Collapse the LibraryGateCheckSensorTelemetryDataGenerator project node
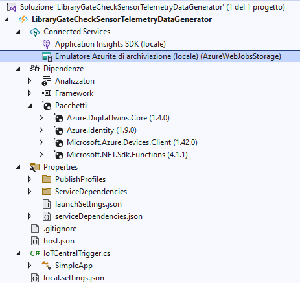The image size is (300, 283). tap(6, 19)
